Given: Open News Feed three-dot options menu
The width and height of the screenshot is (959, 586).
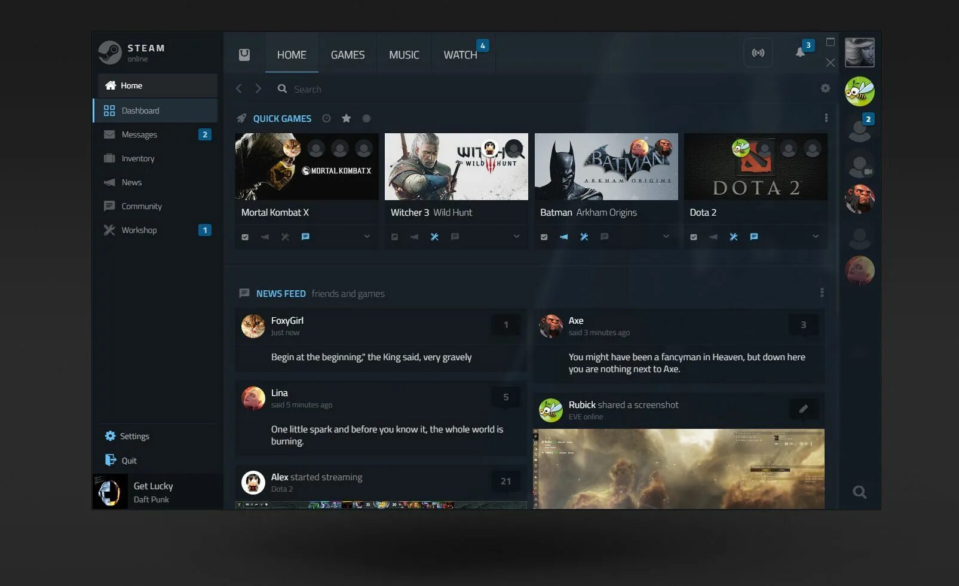Looking at the screenshot, I should pos(822,293).
